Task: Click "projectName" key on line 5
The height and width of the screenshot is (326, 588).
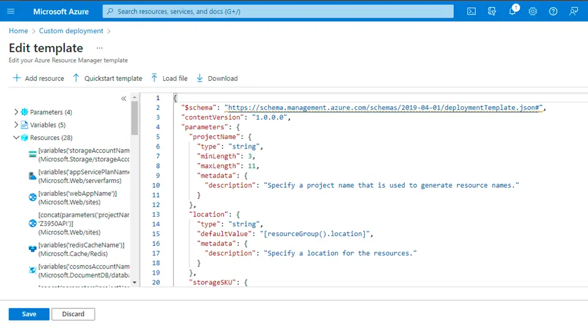Action: [x=214, y=136]
